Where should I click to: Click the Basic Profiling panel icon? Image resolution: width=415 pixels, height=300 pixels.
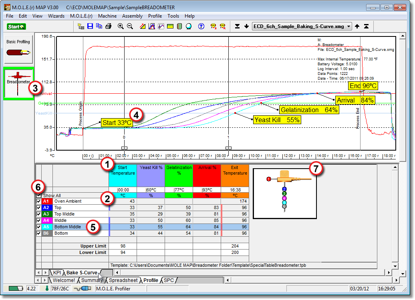click(x=18, y=49)
